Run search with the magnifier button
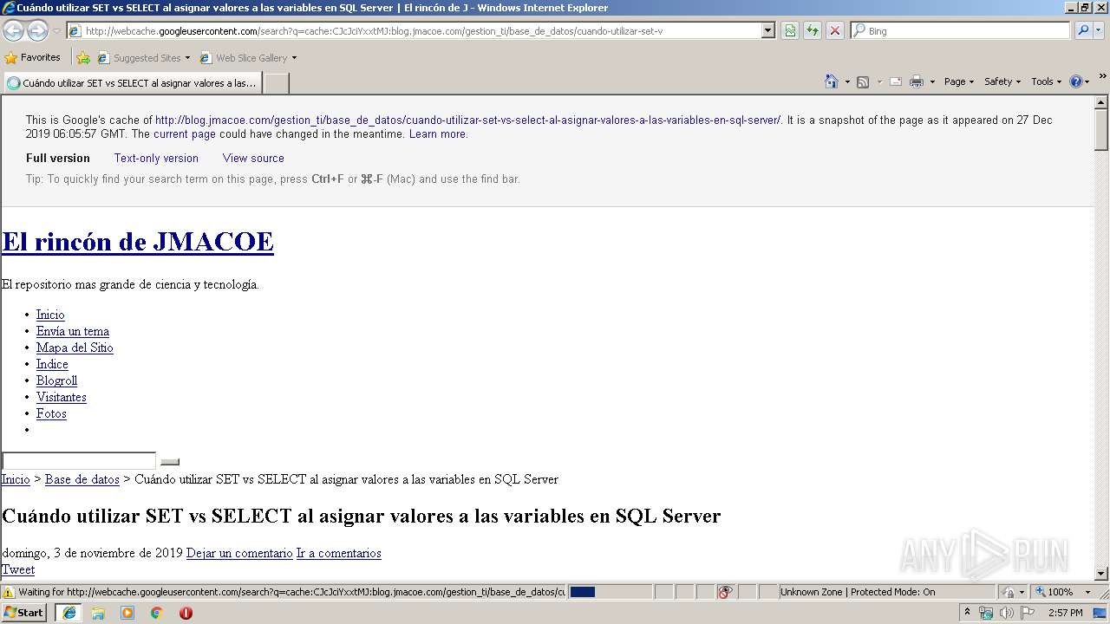 pos(1083,30)
